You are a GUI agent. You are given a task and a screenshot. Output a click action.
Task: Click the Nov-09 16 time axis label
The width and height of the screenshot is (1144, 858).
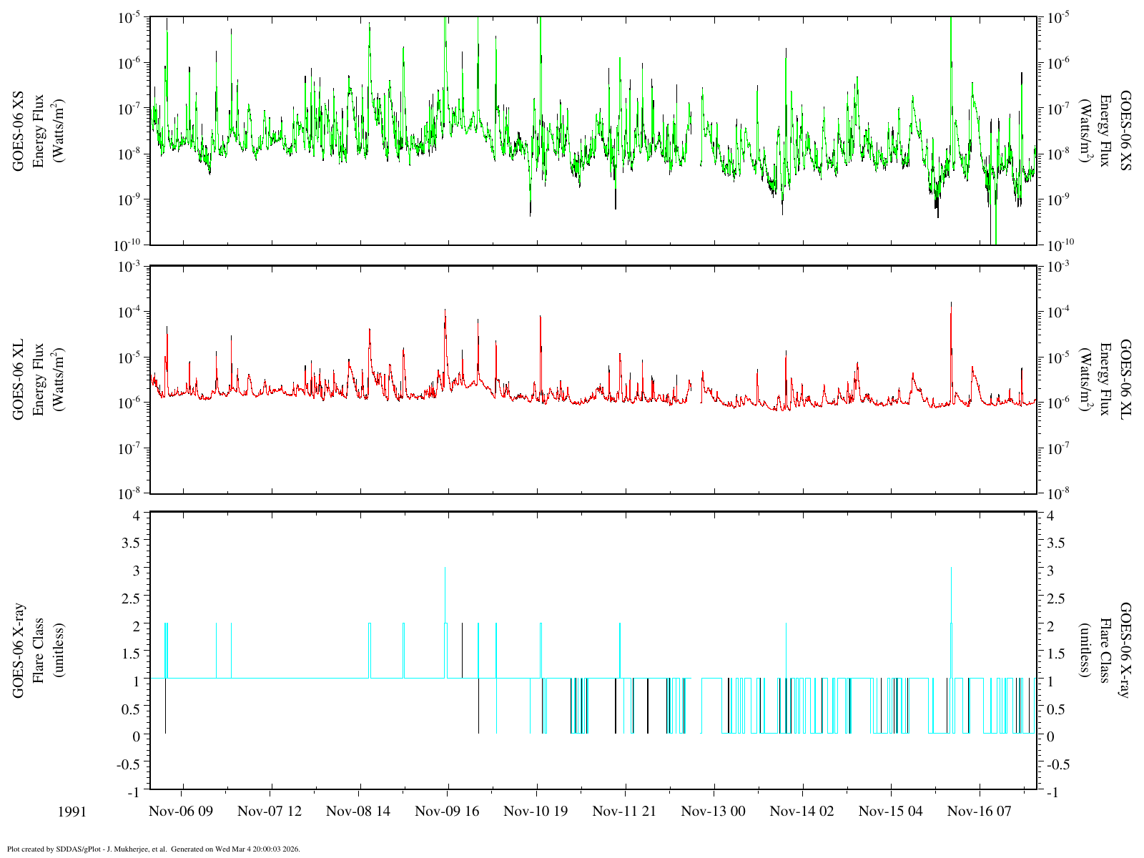(448, 811)
